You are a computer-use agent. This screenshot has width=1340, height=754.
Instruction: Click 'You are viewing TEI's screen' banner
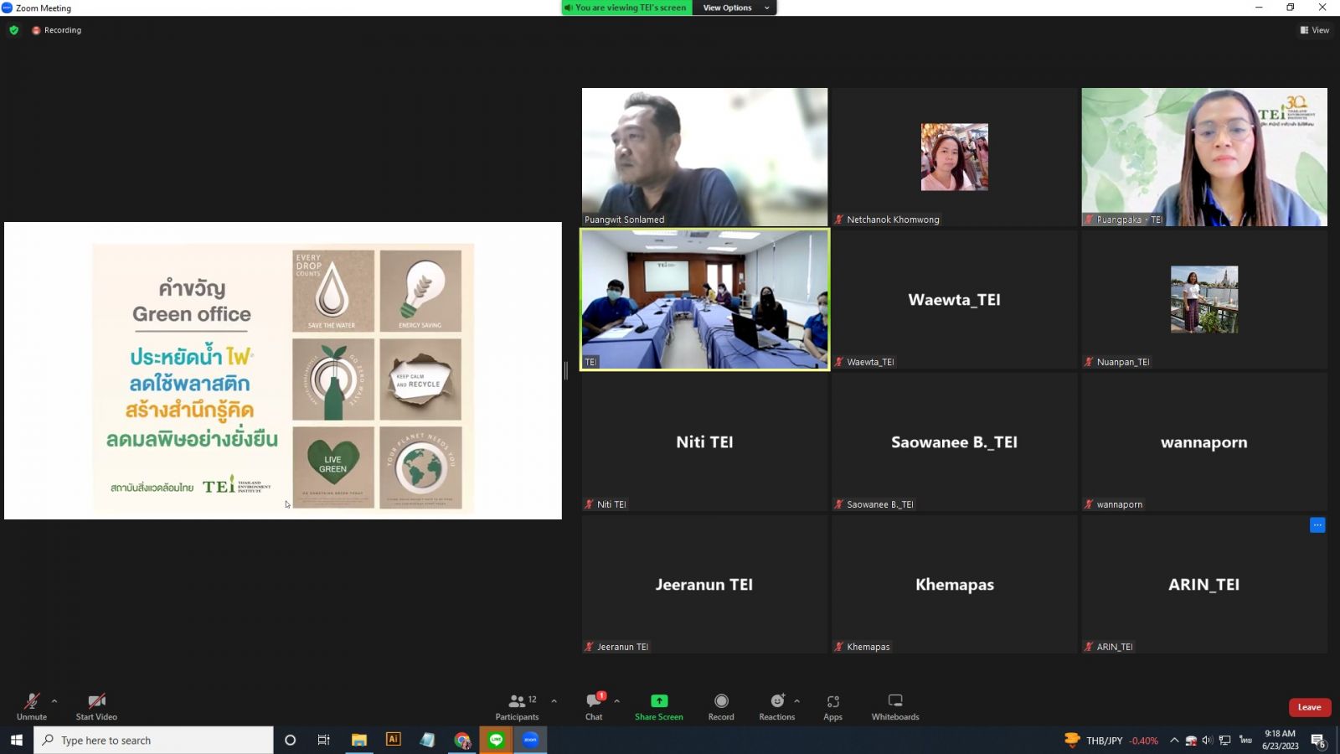(627, 8)
